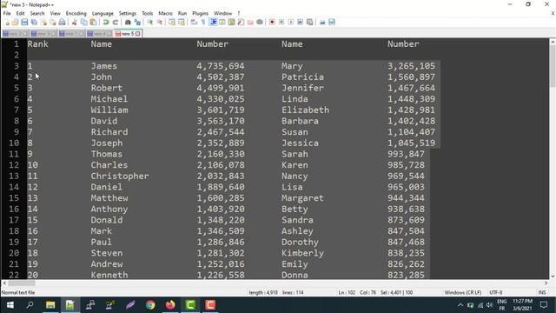Click the vertical scrollbar thumb
This screenshot has width=556, height=313.
coord(553,66)
